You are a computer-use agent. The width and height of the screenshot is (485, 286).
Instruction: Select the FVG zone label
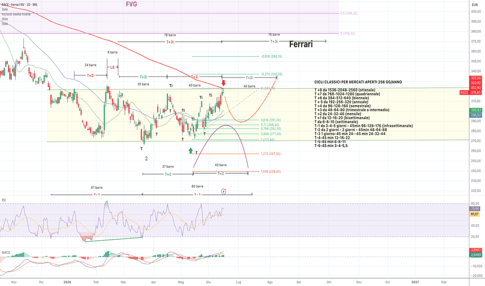click(x=131, y=4)
